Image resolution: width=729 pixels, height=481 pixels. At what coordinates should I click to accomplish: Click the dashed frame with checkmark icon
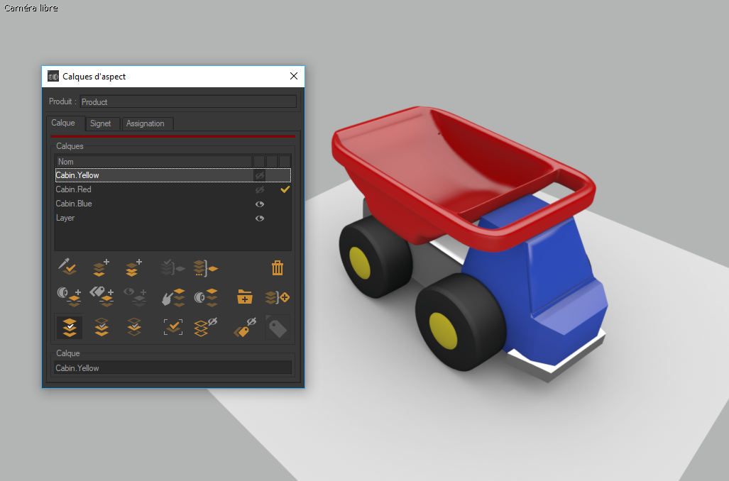coord(172,326)
